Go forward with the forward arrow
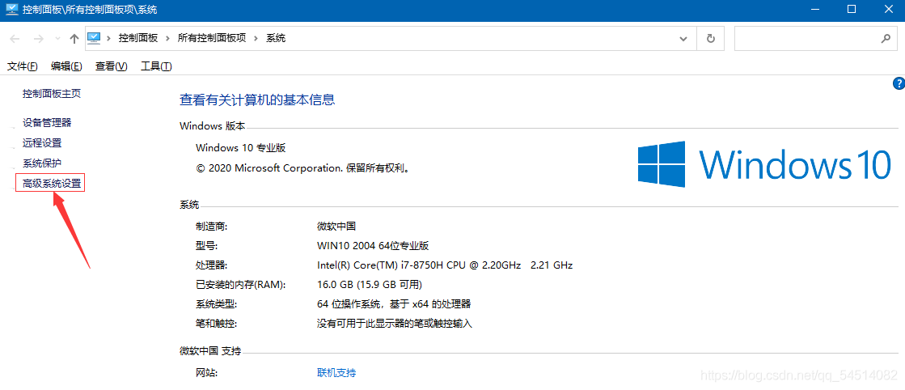 coord(38,39)
